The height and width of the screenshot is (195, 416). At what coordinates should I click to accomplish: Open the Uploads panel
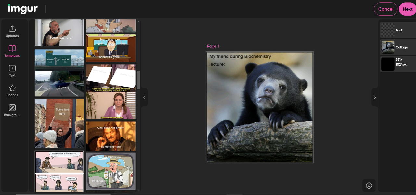[x=12, y=31]
